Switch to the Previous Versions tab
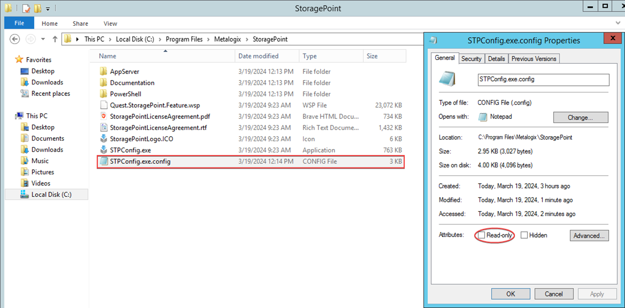 (534, 59)
